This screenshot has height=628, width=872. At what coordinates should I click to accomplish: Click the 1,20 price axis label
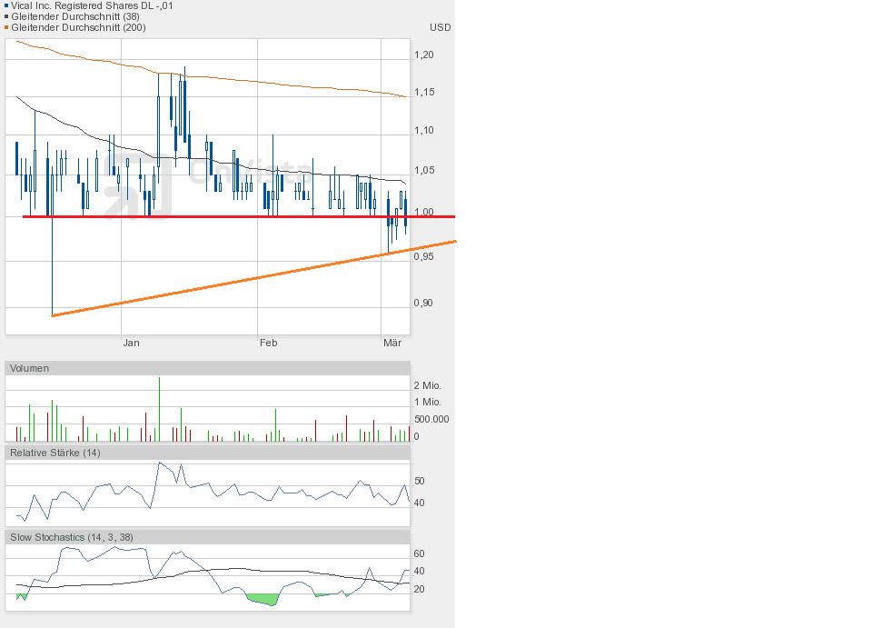pos(423,55)
